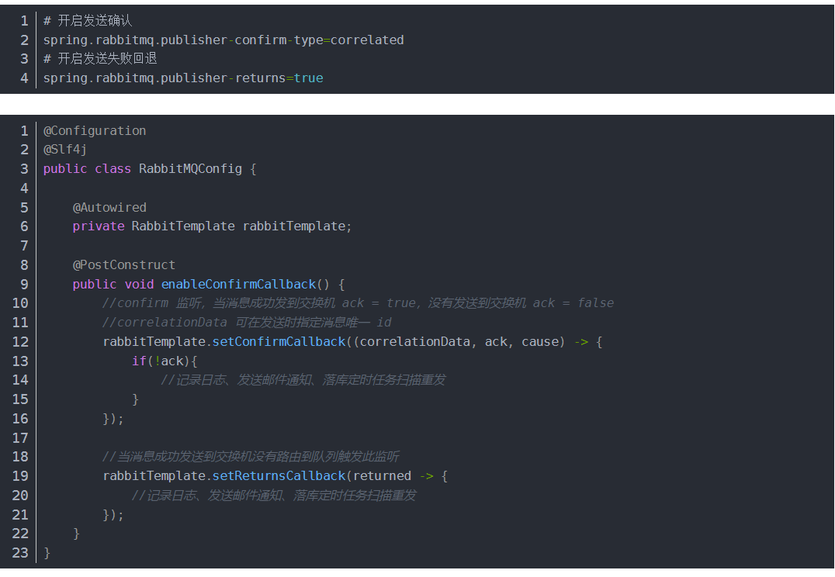Click the @Slf4j annotation
This screenshot has height=577, width=835.
65,150
